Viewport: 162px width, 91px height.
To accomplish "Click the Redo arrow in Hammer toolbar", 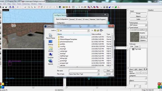I will coord(21,7).
